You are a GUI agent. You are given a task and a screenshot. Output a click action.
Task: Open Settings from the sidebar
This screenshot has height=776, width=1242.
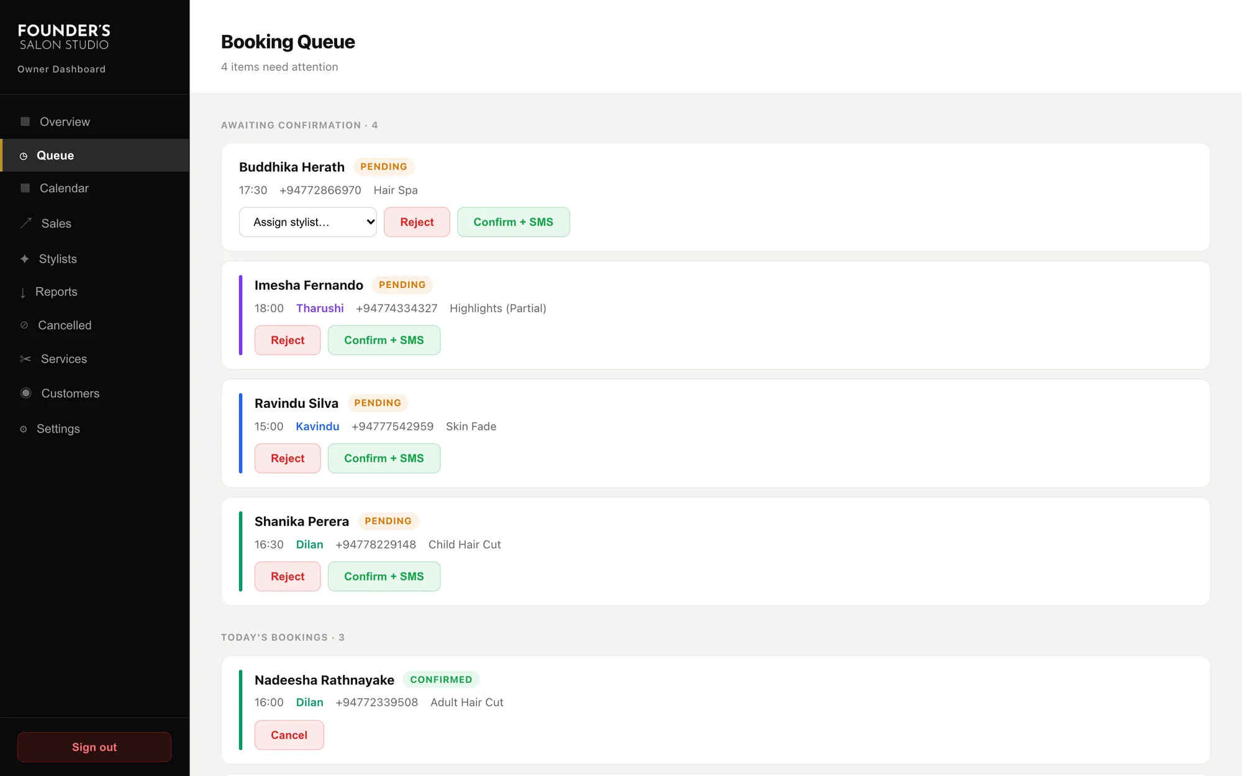[x=94, y=429]
